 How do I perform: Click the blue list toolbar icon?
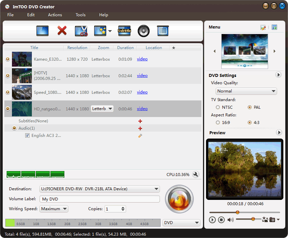click(163, 31)
